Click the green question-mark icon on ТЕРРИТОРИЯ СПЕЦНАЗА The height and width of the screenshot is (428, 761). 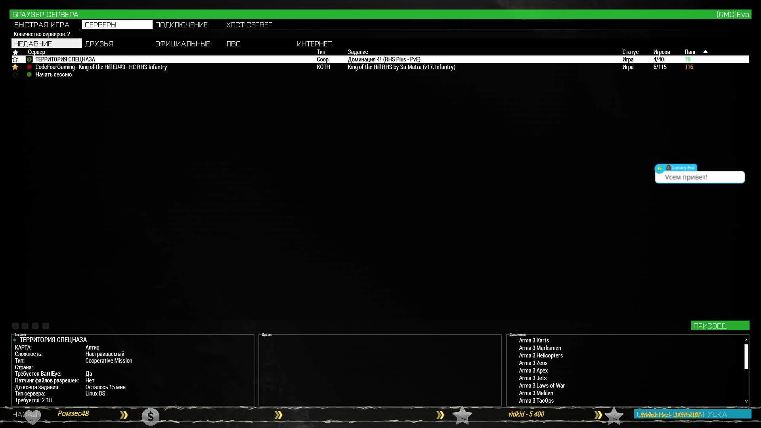(29, 59)
